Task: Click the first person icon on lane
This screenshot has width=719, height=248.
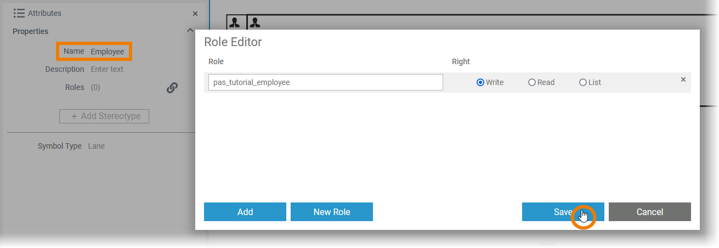Action: click(x=235, y=22)
